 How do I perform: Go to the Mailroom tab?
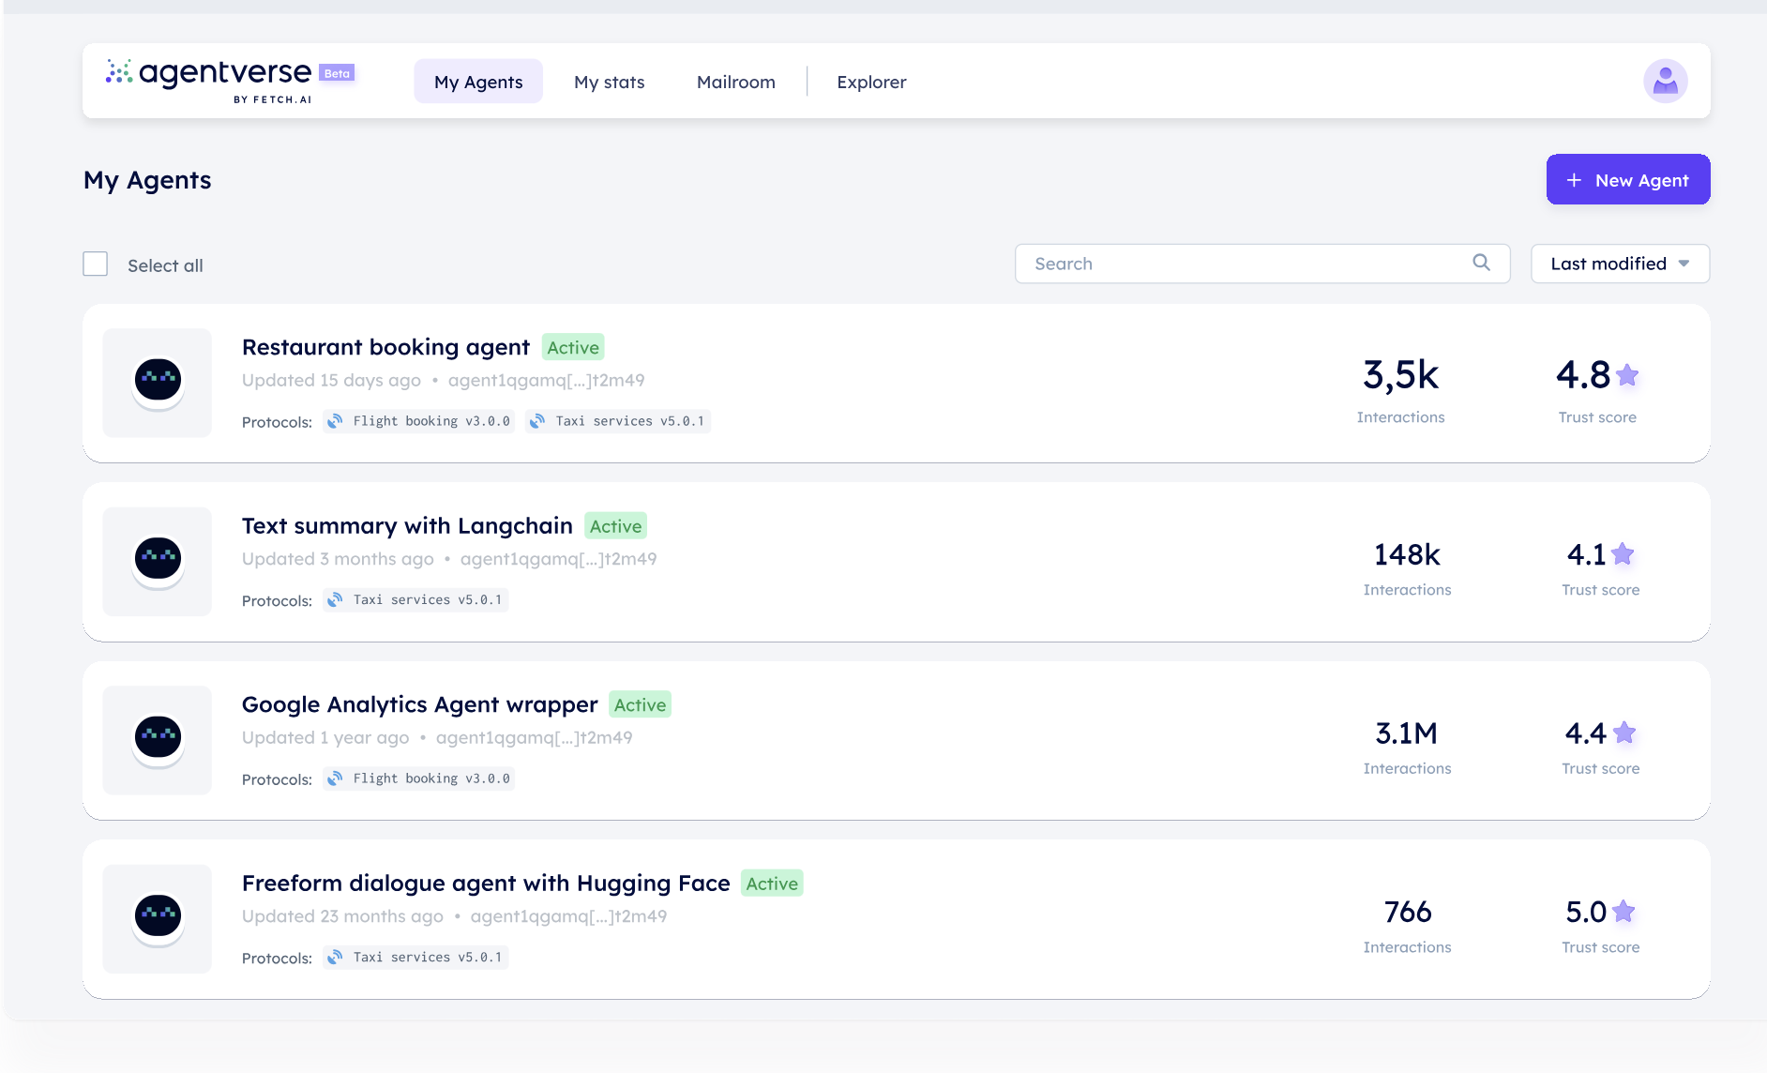(x=736, y=82)
